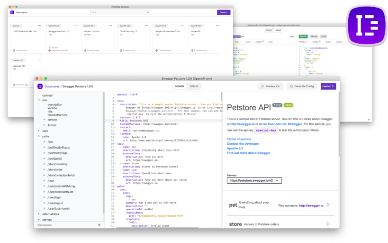This screenshot has width=388, height=243.
Task: Open the master branch dropdown
Action: [328, 86]
